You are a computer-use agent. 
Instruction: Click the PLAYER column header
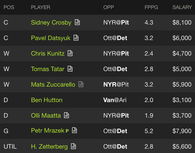pos(41,7)
